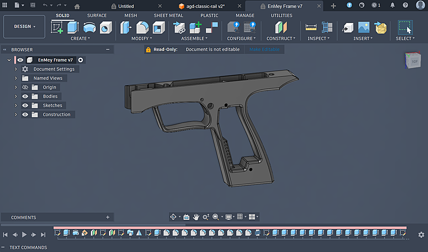This screenshot has height=252, width=428.
Task: Expand the Construction folder
Action: pyautogui.click(x=16, y=114)
